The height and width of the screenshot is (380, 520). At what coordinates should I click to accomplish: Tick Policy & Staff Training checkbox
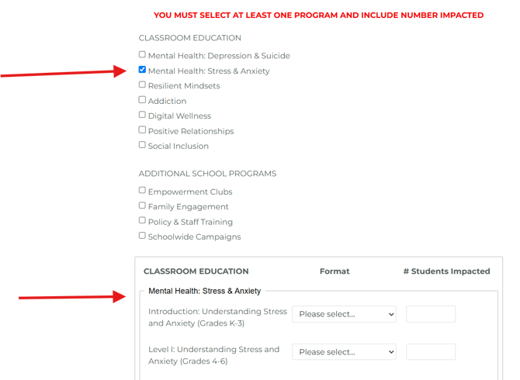[x=142, y=220]
